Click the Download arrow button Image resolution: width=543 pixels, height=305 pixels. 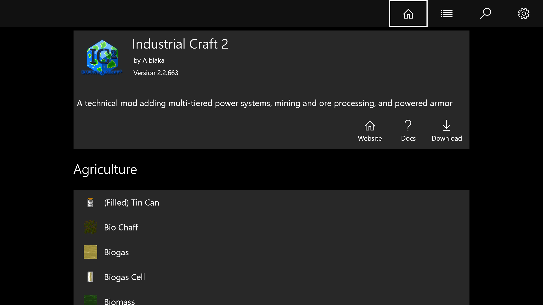point(447,130)
